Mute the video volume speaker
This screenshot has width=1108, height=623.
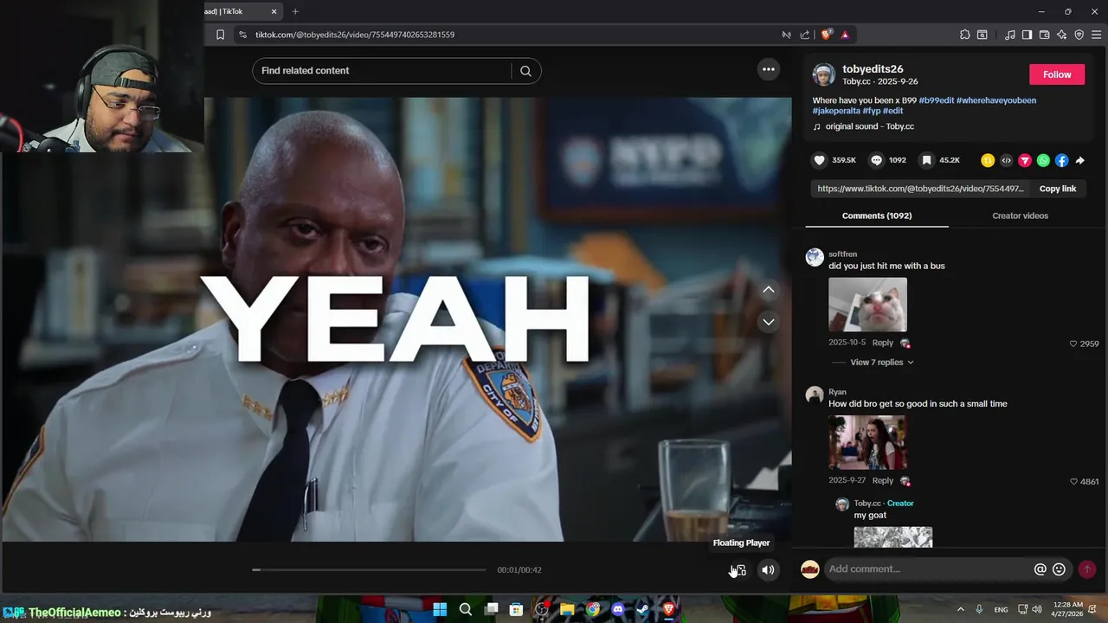(x=768, y=569)
